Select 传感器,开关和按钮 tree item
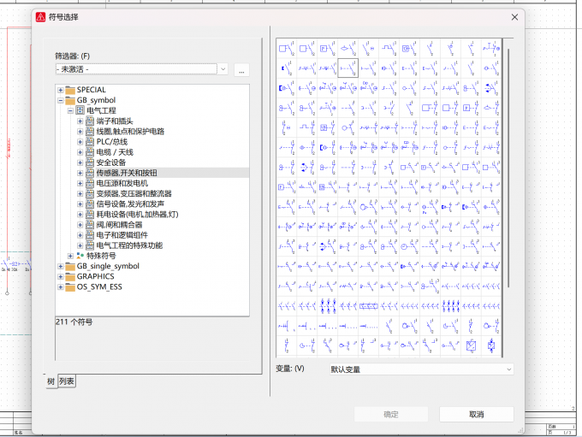The height and width of the screenshot is (437, 582). tap(127, 173)
